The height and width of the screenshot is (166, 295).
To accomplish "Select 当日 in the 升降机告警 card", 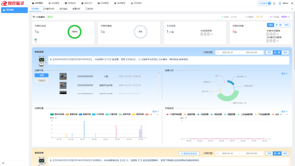I will (x=270, y=25).
